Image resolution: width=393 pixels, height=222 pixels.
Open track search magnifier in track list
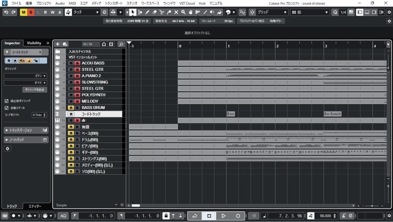coord(121,44)
